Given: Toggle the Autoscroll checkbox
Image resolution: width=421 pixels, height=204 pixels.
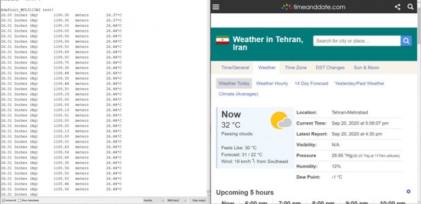Looking at the screenshot, I should 3,201.
